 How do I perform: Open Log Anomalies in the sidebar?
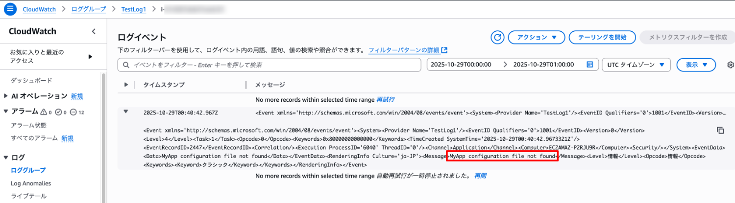pos(31,183)
